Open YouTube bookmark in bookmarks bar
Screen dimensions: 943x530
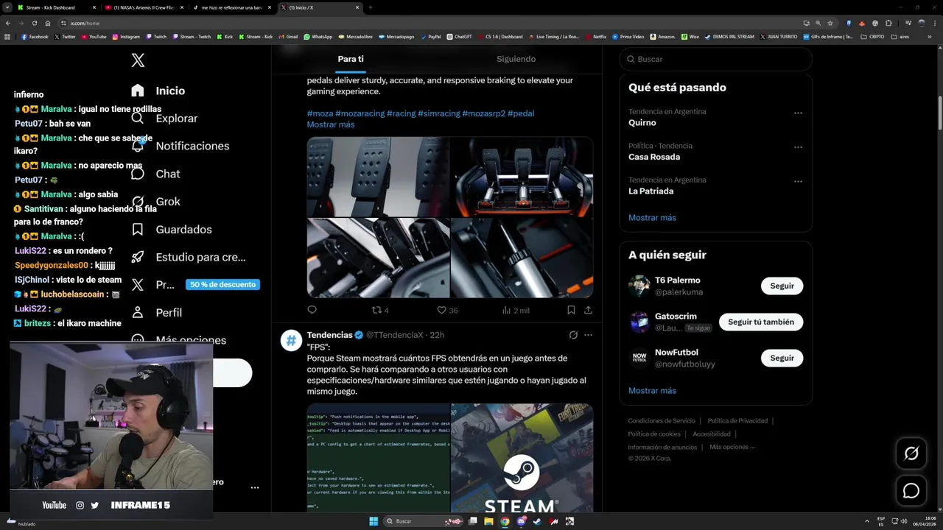(94, 36)
